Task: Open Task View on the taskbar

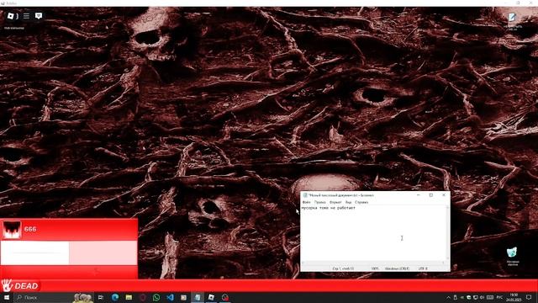Action: pos(101,297)
